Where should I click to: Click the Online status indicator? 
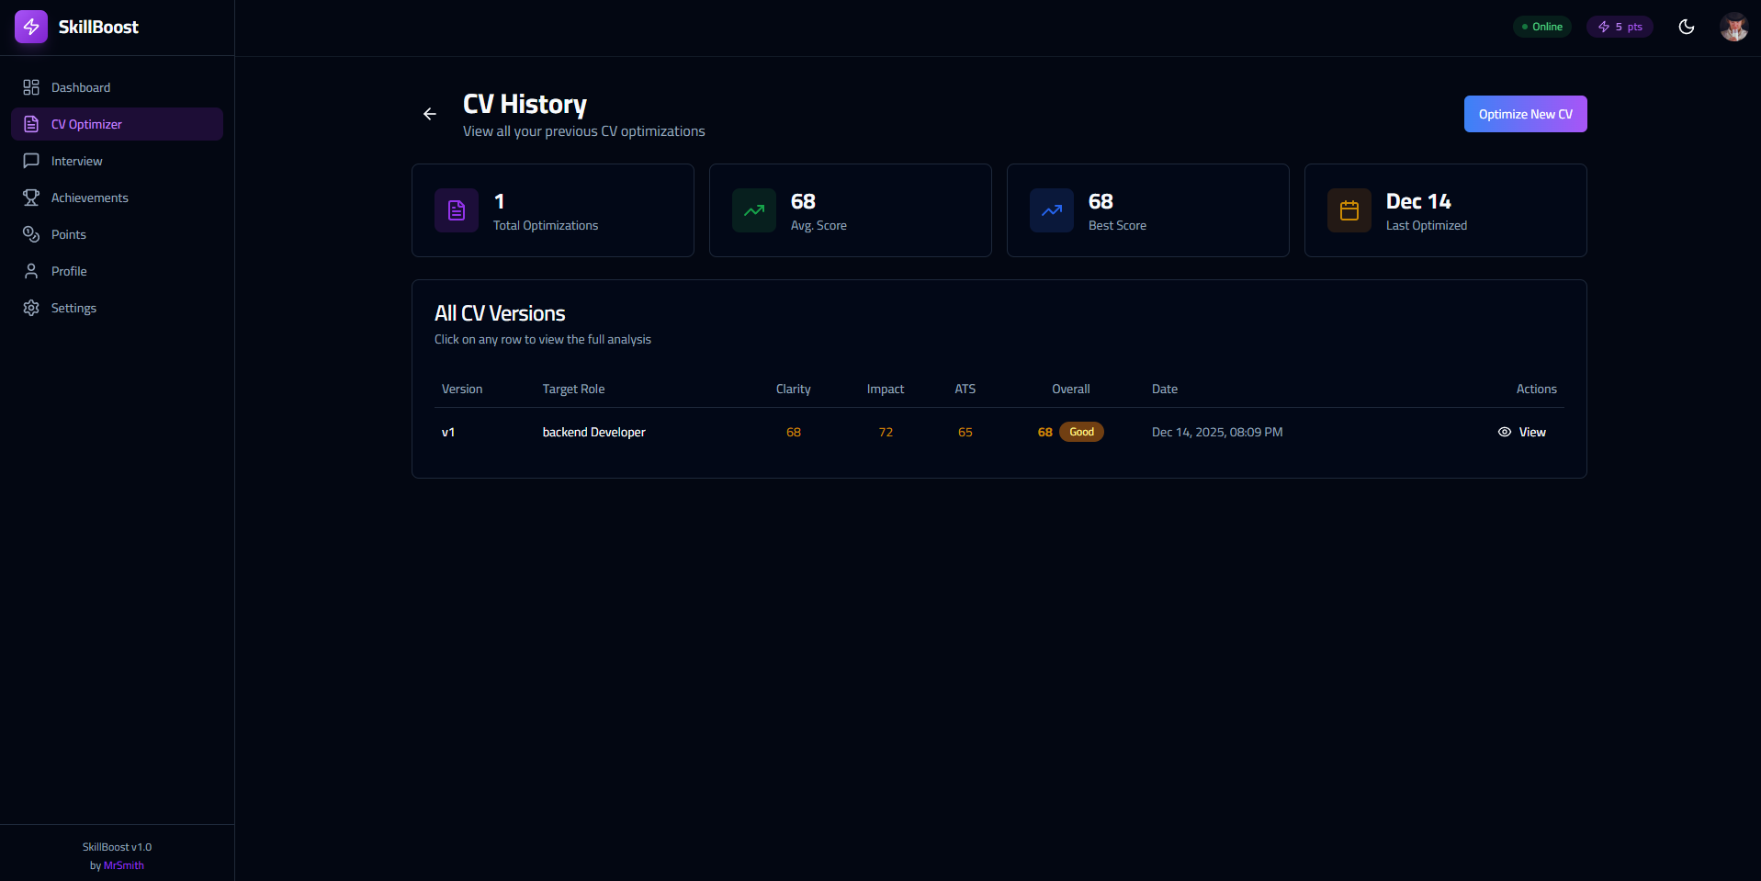pyautogui.click(x=1541, y=27)
